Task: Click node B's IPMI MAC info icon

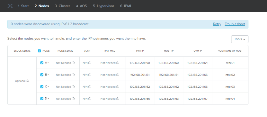Action: click(x=118, y=75)
